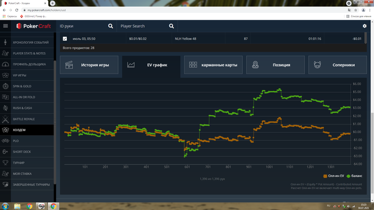Viewport: 374px width, 210px height.
Task: Click the location pin icon on Позиция
Action: click(x=255, y=64)
